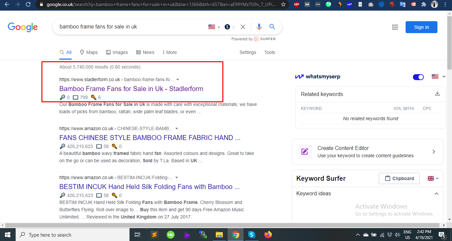Switch to the Images tab
This screenshot has height=241, width=452.
pyautogui.click(x=117, y=52)
